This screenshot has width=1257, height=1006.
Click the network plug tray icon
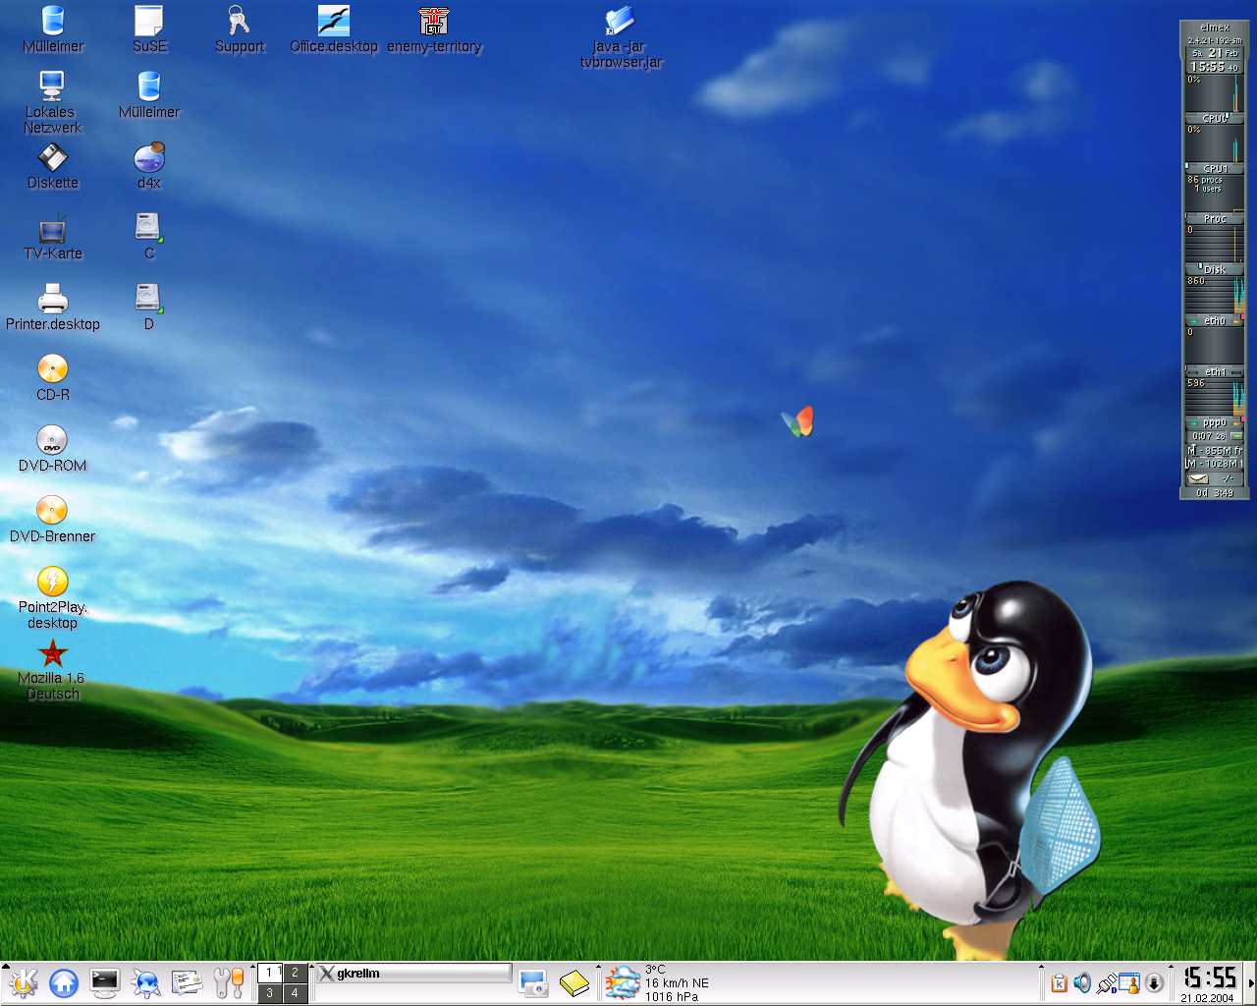(x=1107, y=982)
